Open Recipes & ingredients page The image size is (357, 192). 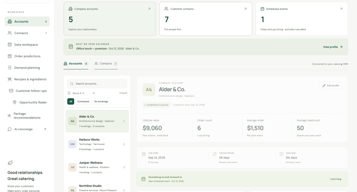27,79
